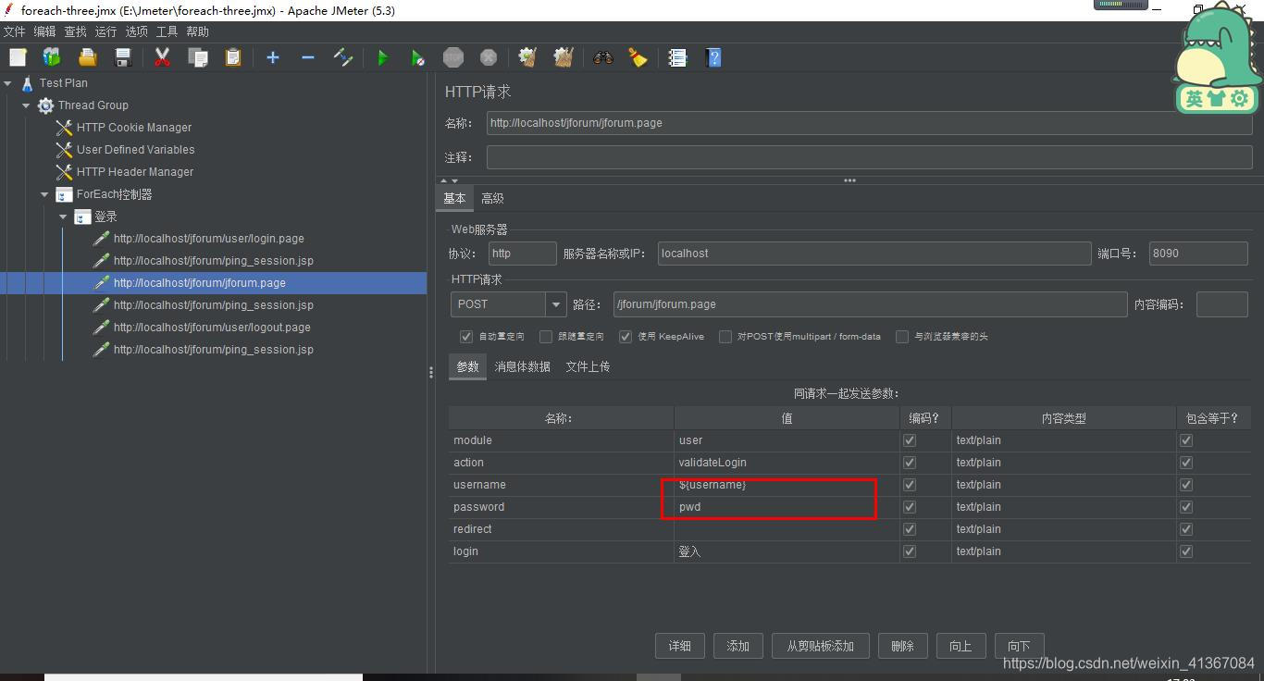The height and width of the screenshot is (681, 1264).
Task: Toggle the 自动重定向 checkbox
Action: [466, 337]
